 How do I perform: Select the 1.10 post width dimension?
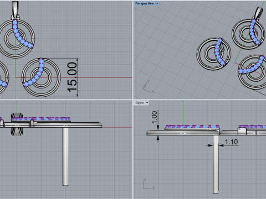click(x=231, y=142)
